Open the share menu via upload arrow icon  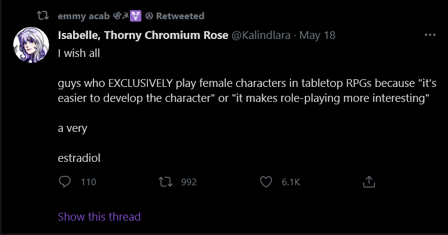[369, 182]
